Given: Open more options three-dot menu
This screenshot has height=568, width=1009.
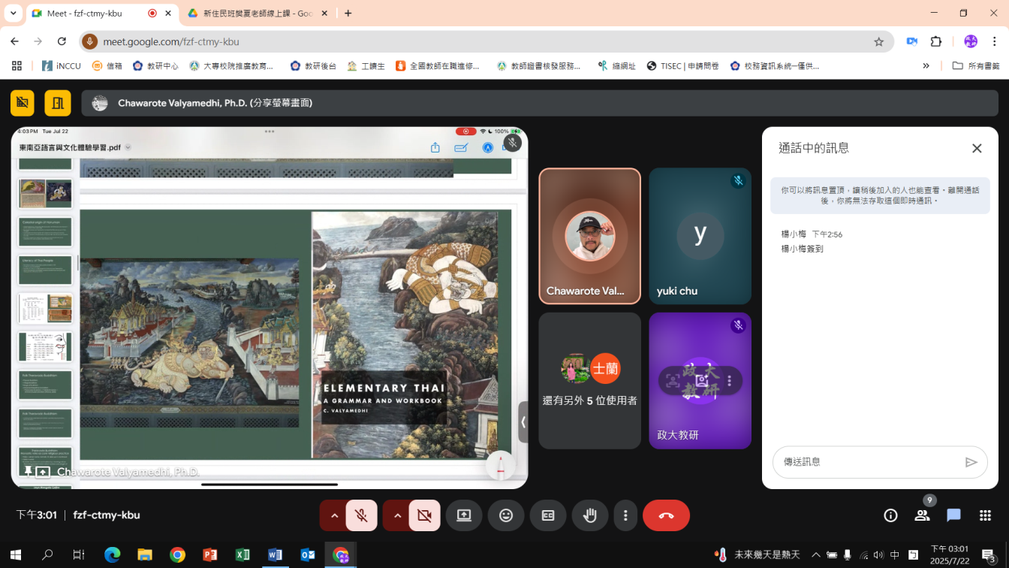Looking at the screenshot, I should point(625,515).
